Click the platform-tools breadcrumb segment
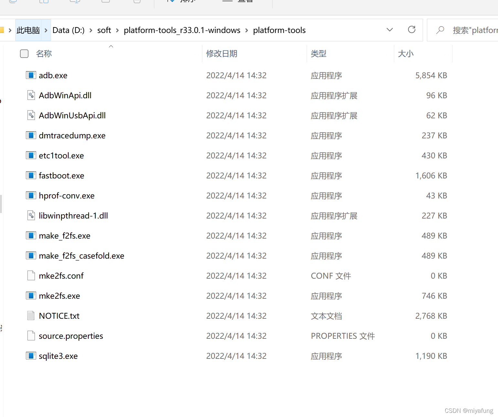Image resolution: width=498 pixels, height=417 pixels. (x=279, y=30)
